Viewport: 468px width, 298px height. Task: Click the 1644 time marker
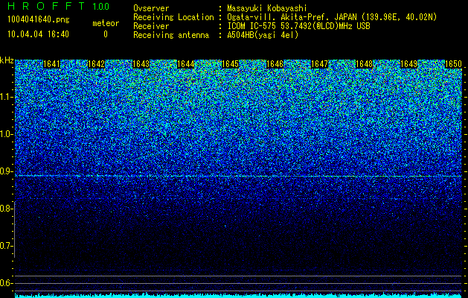(186, 64)
